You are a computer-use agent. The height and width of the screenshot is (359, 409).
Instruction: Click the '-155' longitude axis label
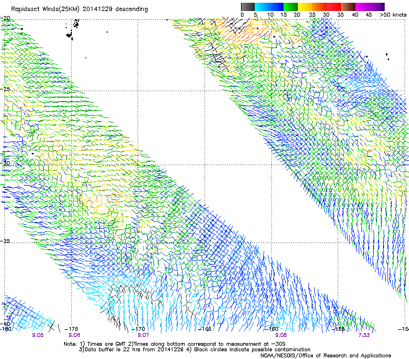[x=338, y=329]
